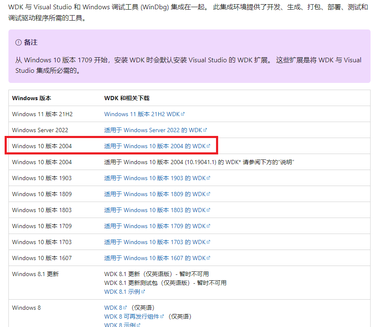The height and width of the screenshot is (327, 387).
Task: Click the external link icon after 适用于 Windows Server 2022 的 WDK
Action: [x=205, y=130]
